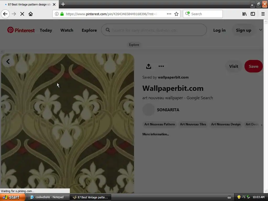Go to the Firefox home page icon
This screenshot has height=201, width=268.
pos(31,14)
